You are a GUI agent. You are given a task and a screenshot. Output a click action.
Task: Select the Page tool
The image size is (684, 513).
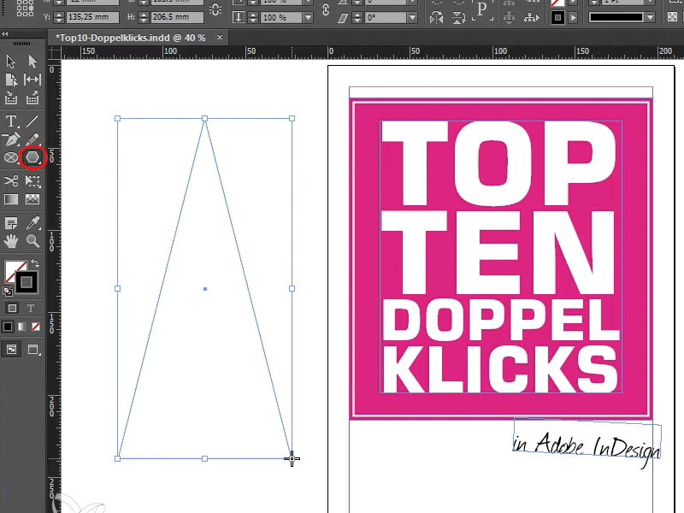(x=11, y=80)
